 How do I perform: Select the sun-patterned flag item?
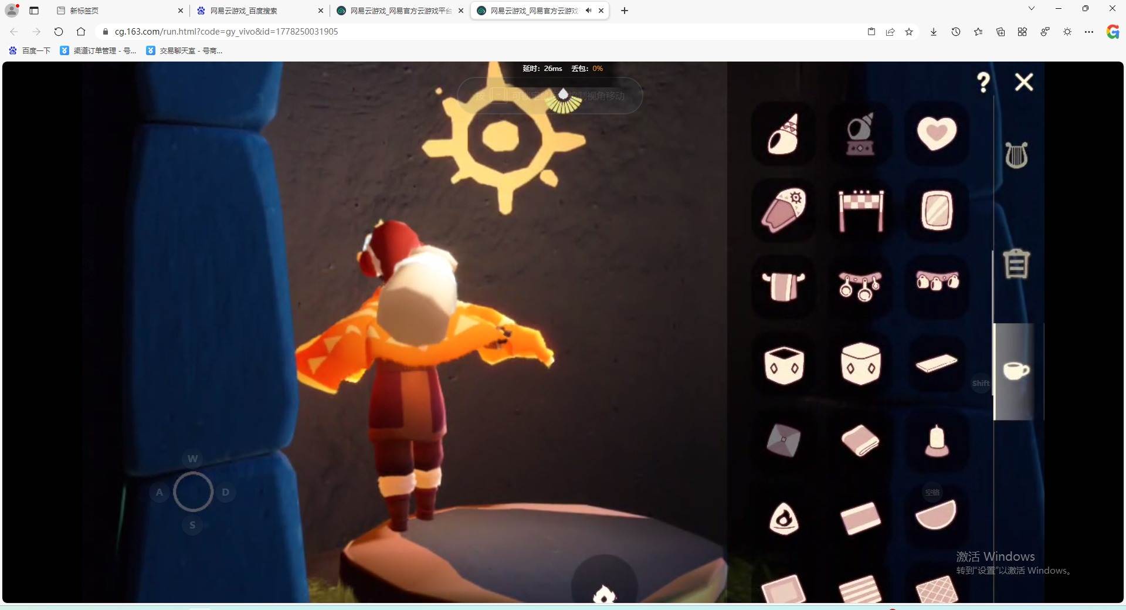(784, 211)
